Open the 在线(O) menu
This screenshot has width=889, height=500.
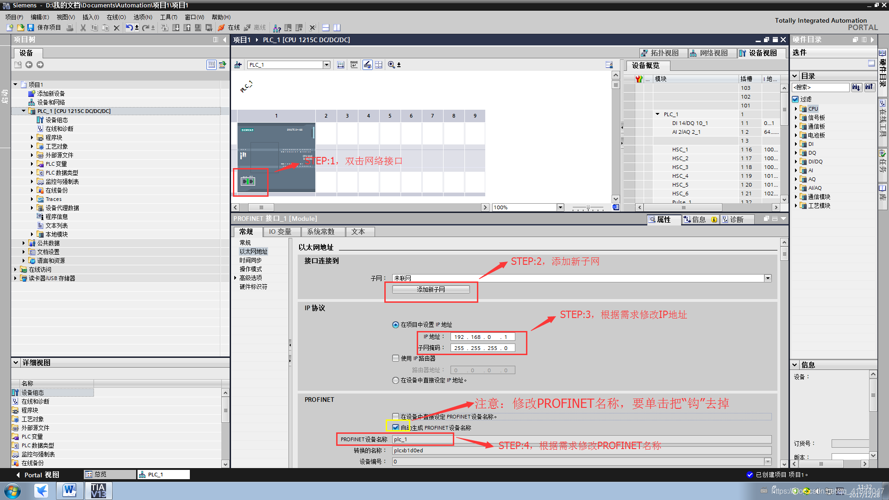pyautogui.click(x=116, y=17)
